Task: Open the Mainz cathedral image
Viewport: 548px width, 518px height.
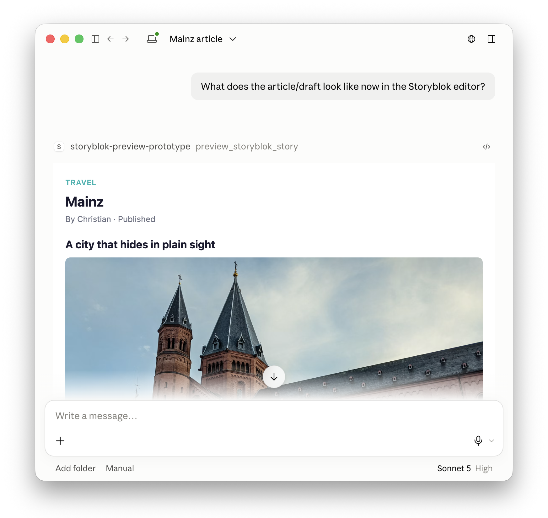Action: [274, 328]
